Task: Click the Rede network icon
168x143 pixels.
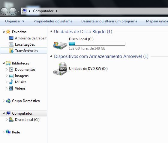Action: (x=8, y=132)
